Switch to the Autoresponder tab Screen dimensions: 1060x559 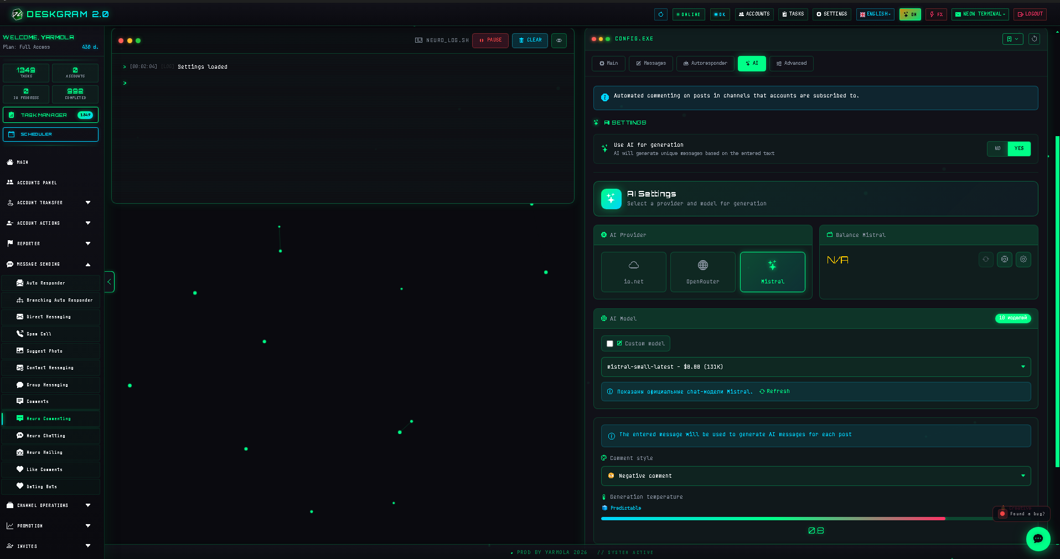coord(705,64)
